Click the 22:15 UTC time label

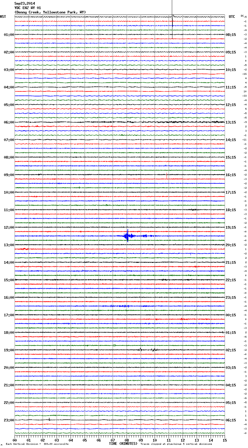[x=231, y=280]
